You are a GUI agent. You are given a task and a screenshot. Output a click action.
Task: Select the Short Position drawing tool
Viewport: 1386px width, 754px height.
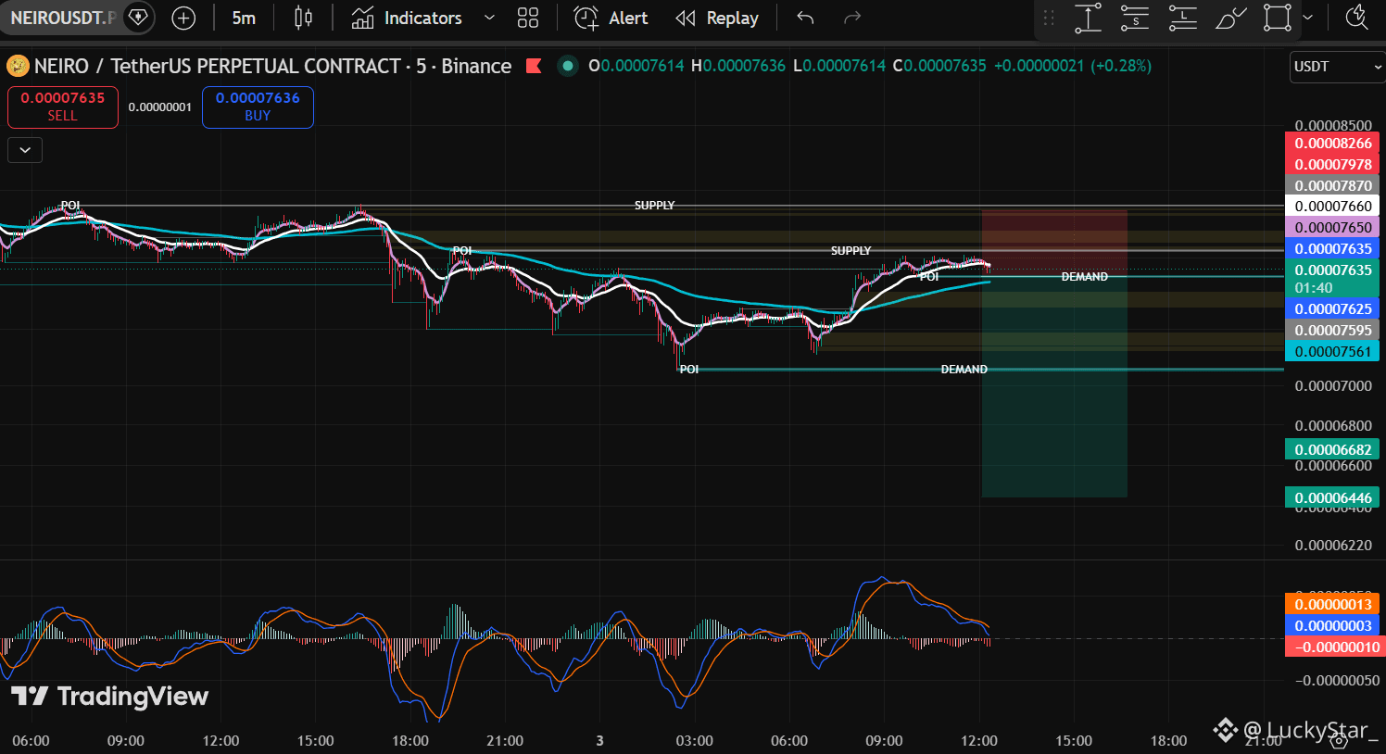point(1135,18)
